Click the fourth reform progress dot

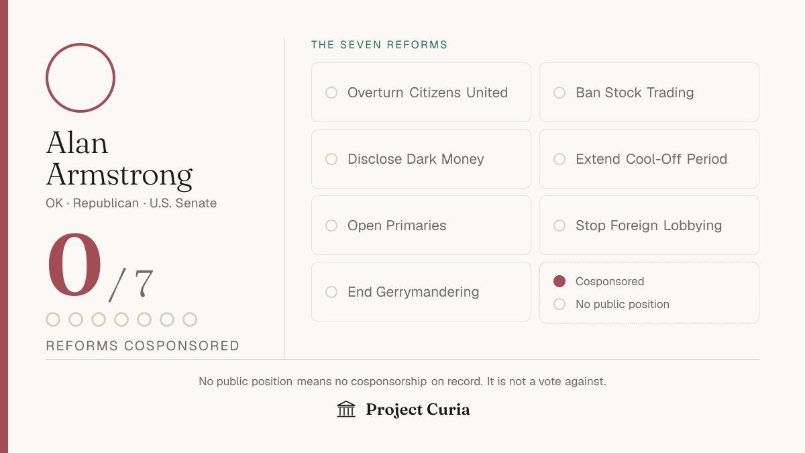121,319
